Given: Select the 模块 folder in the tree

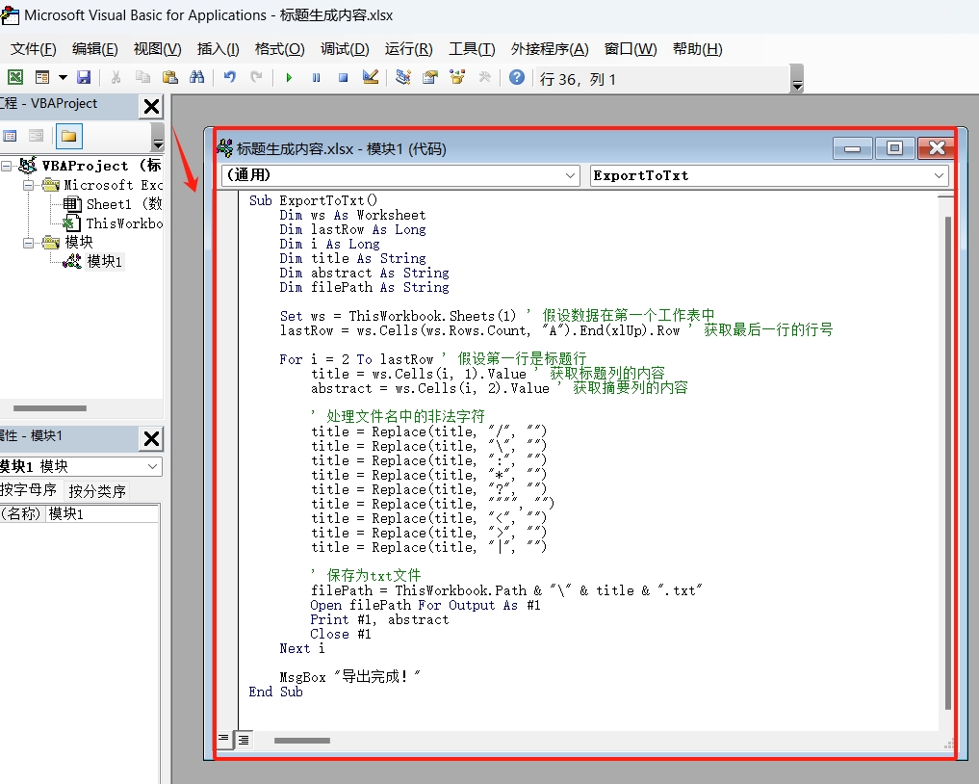Looking at the screenshot, I should [x=68, y=243].
